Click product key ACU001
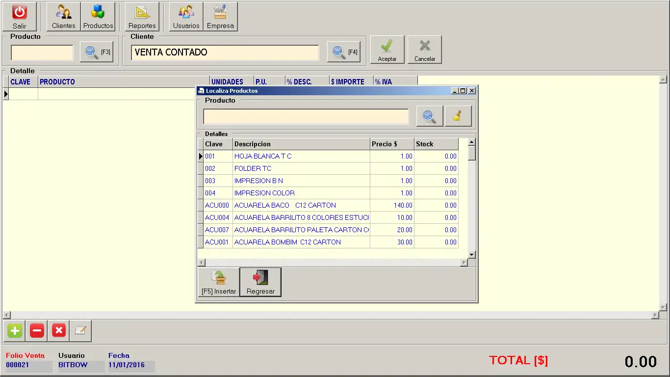670x377 pixels. pyautogui.click(x=217, y=242)
